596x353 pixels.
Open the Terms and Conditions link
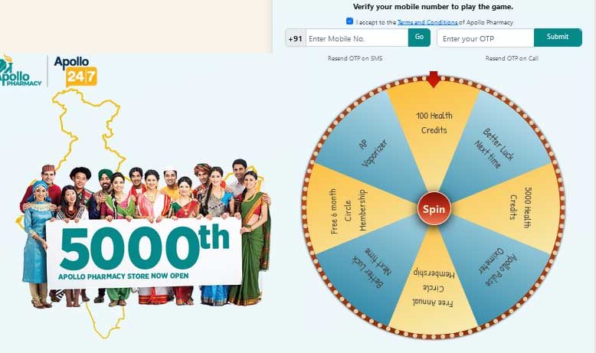click(x=427, y=22)
